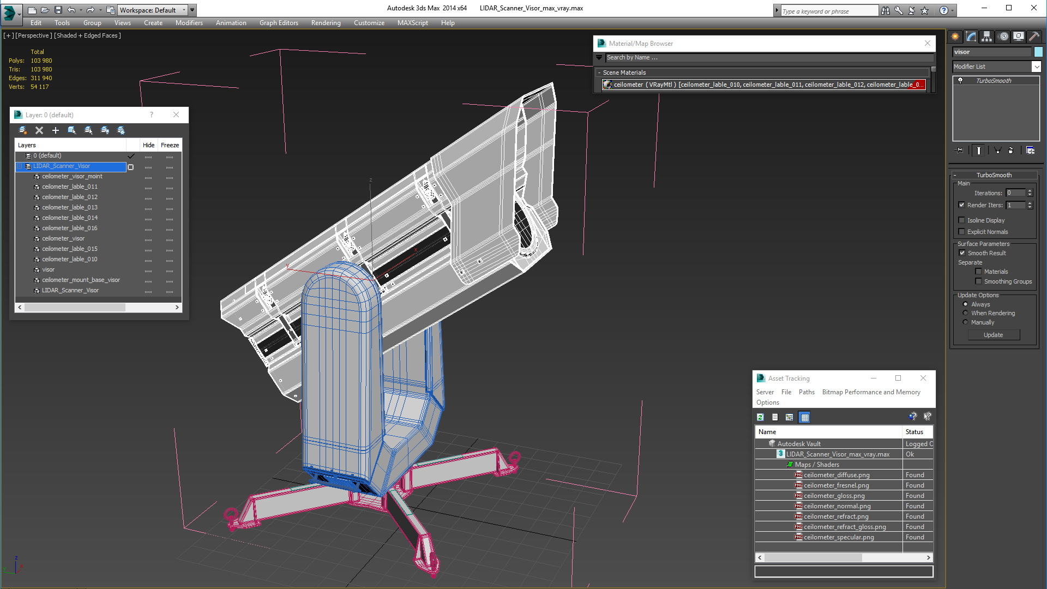
Task: Refresh icon in Asset Tracking toolbar
Action: [x=760, y=417]
